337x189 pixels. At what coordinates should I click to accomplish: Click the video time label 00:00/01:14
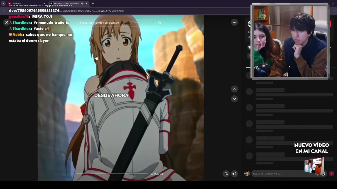tap(157, 174)
